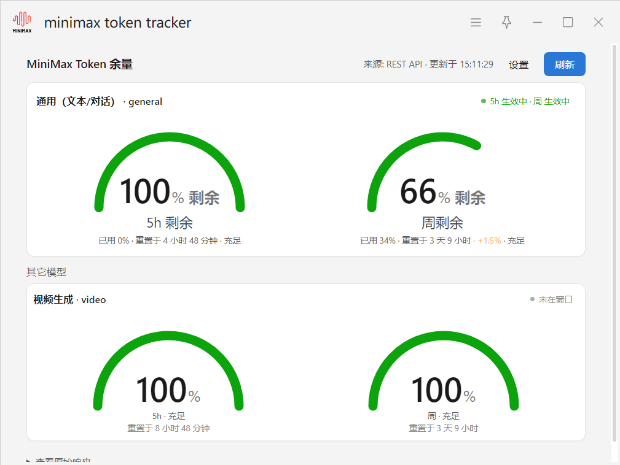This screenshot has width=620, height=465.
Task: Click '已用 0% · 重置于 4 小时 48 分钟' text
Action: click(x=158, y=240)
